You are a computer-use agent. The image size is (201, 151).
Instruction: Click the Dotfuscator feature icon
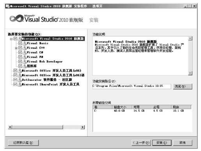tap(20, 80)
